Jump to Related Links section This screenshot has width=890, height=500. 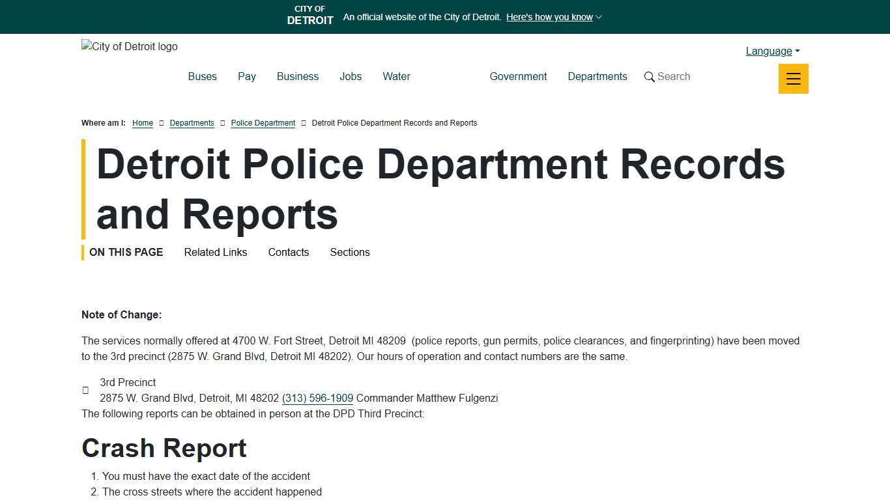click(x=215, y=253)
